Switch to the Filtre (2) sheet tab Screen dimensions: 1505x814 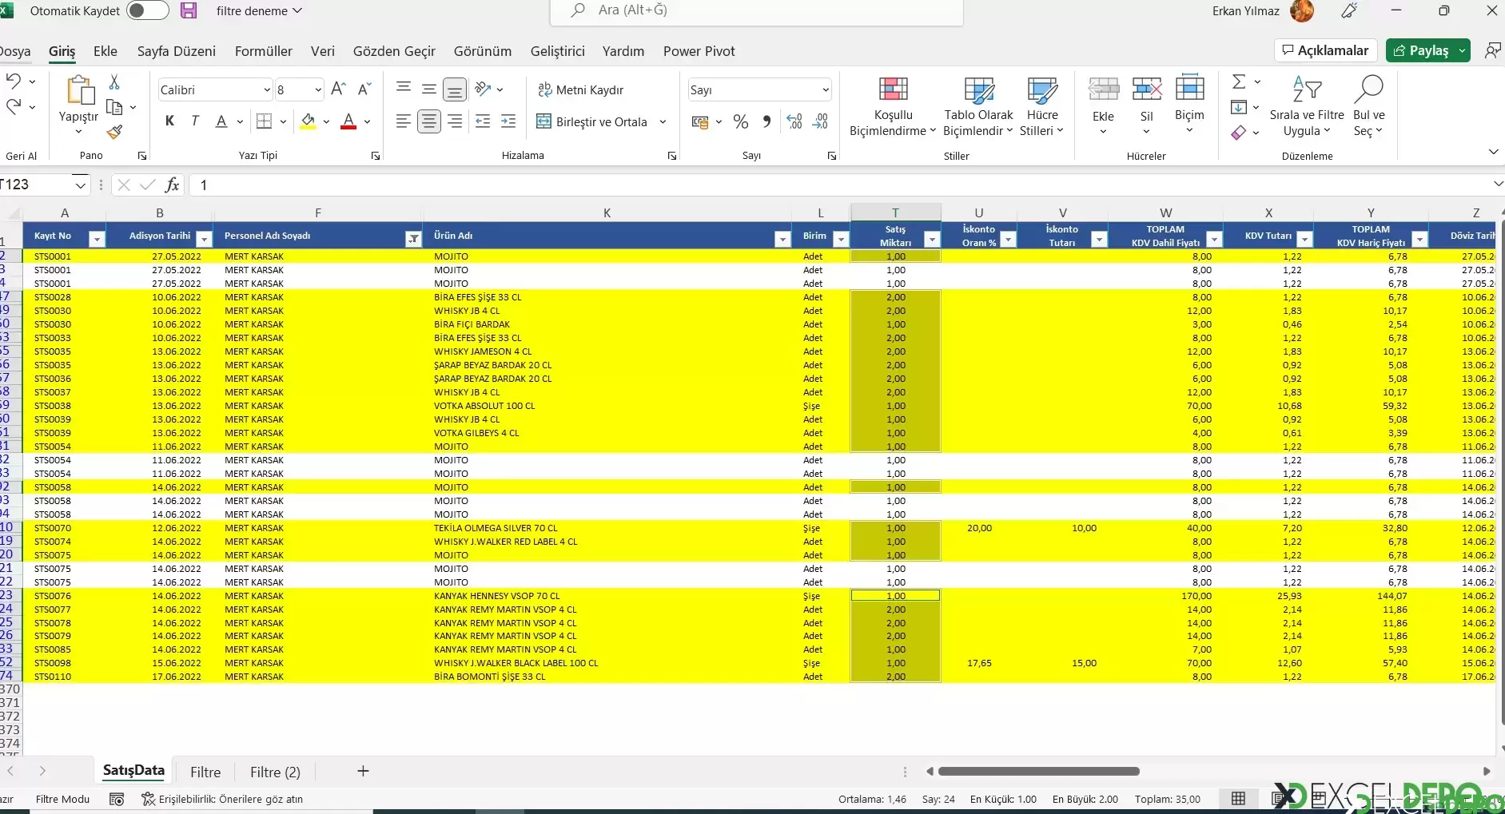point(275,772)
